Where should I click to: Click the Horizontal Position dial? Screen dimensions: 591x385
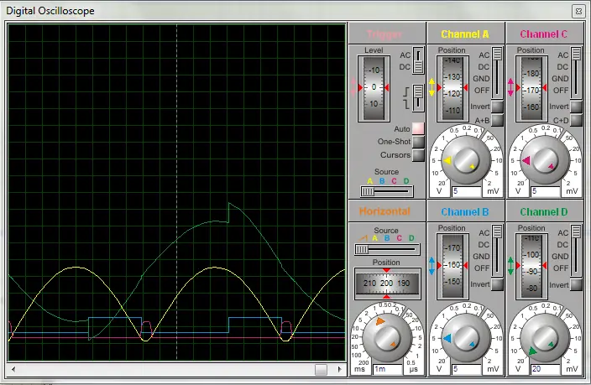(x=387, y=284)
